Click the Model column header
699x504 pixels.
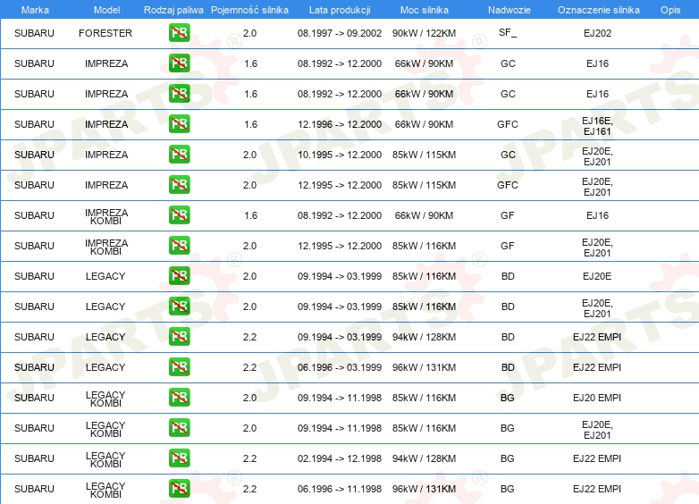[x=106, y=10]
